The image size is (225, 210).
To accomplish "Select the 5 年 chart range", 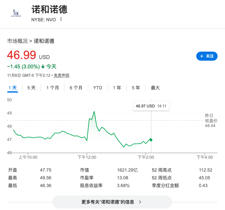I will click(x=136, y=88).
